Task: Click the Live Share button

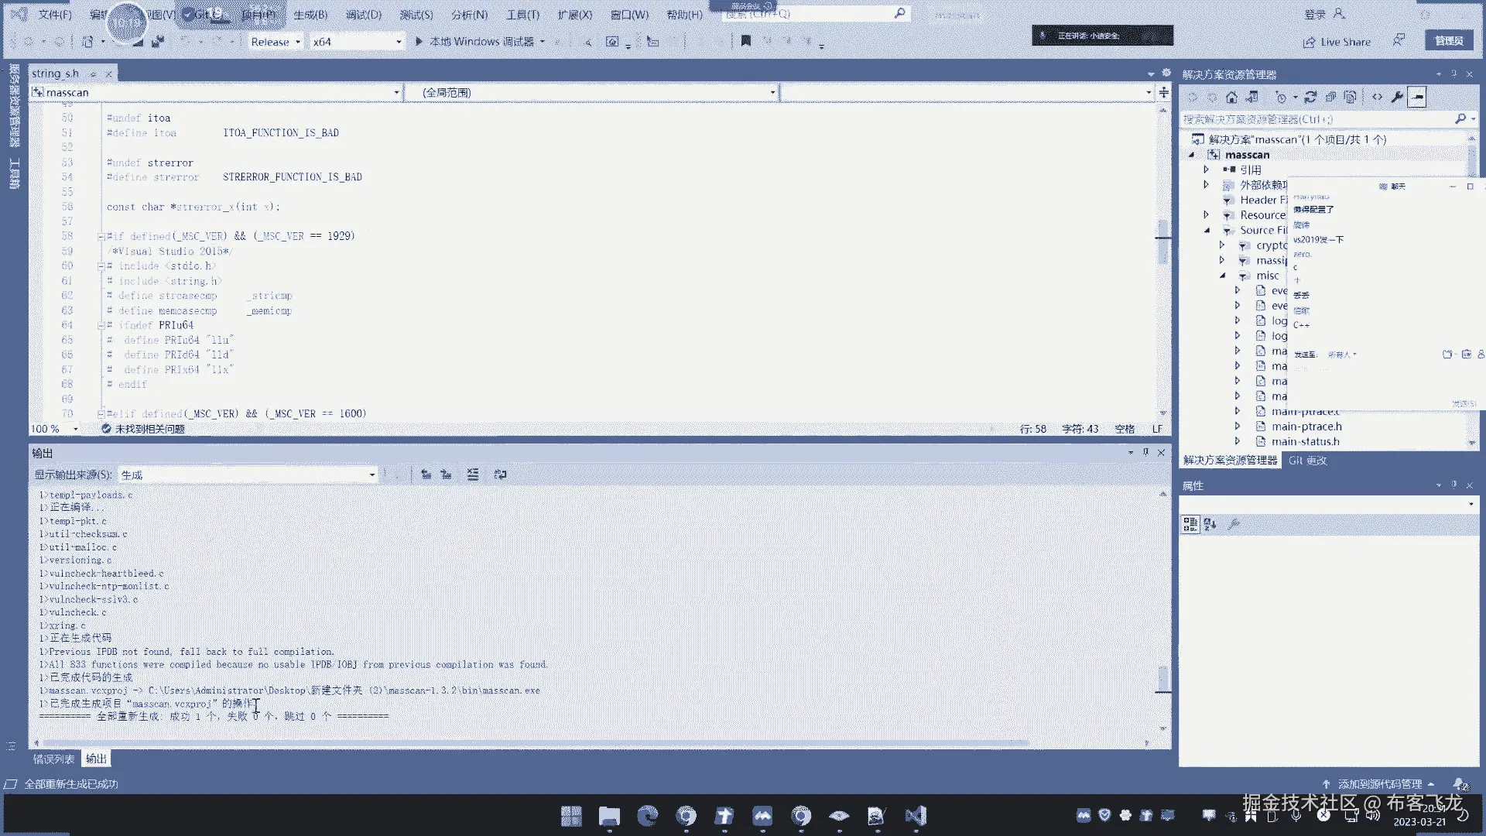Action: click(x=1337, y=42)
